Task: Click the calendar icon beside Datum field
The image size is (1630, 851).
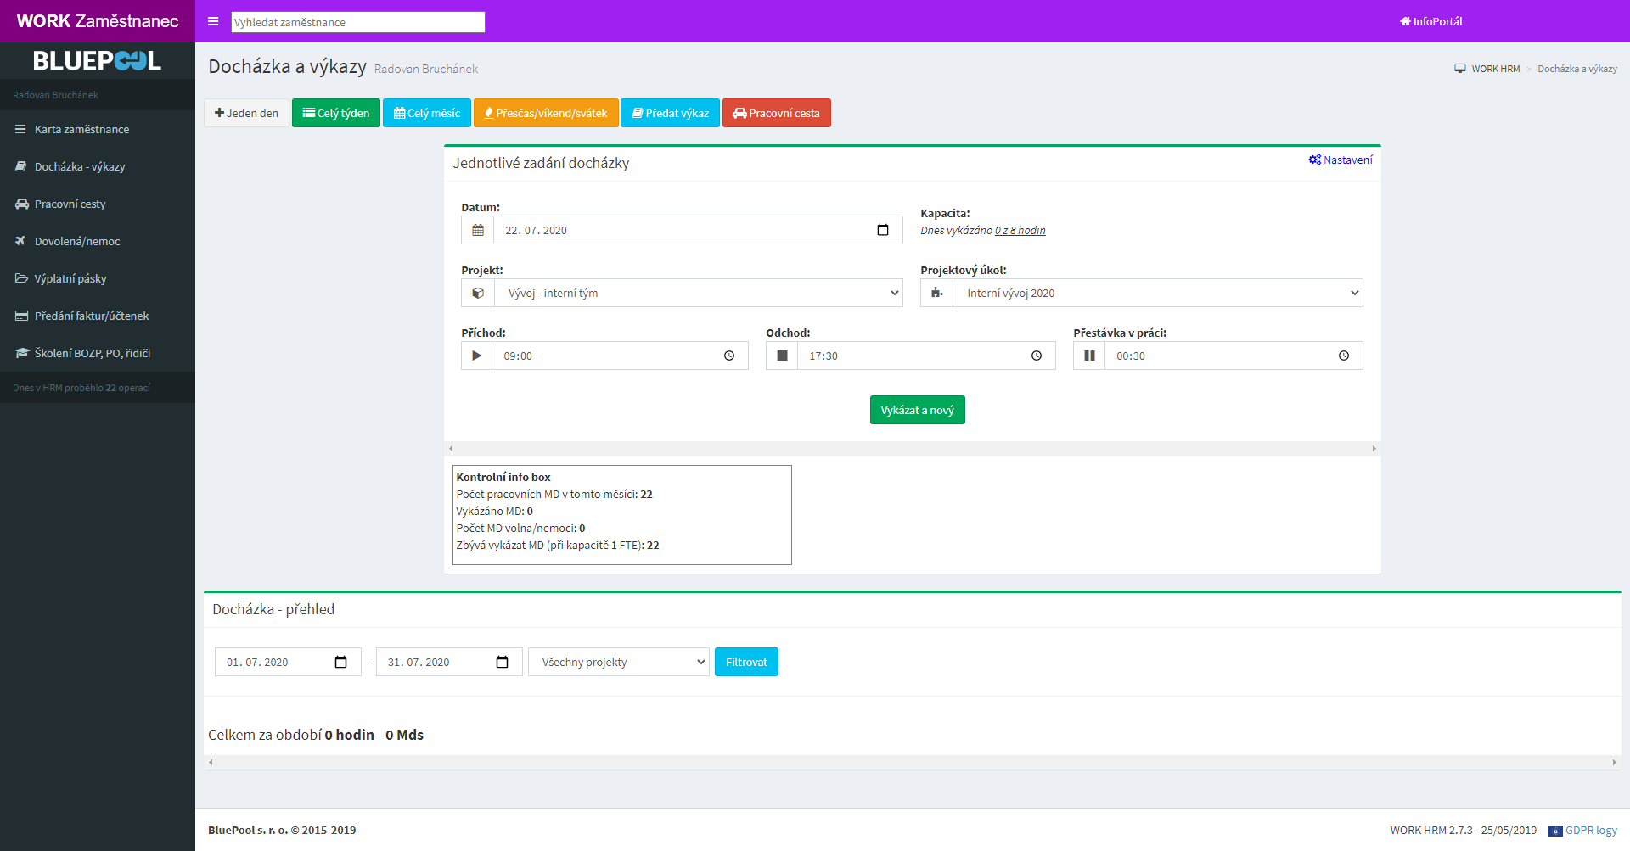Action: [478, 230]
